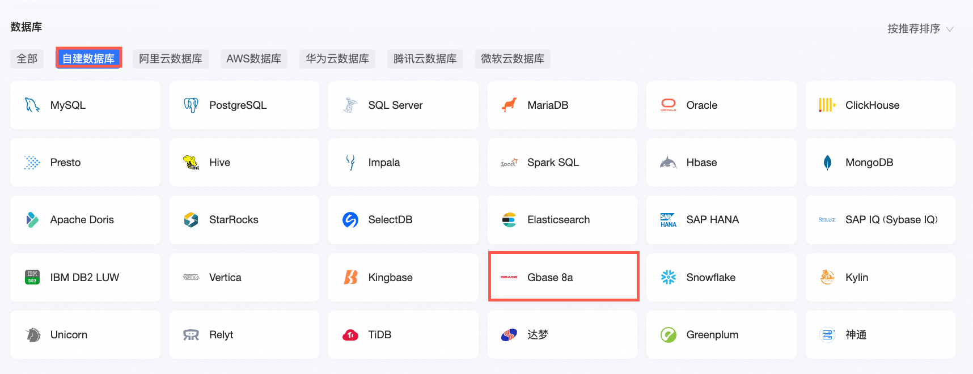Open the 按推荐排序 sort dropdown
973x374 pixels.
920,29
